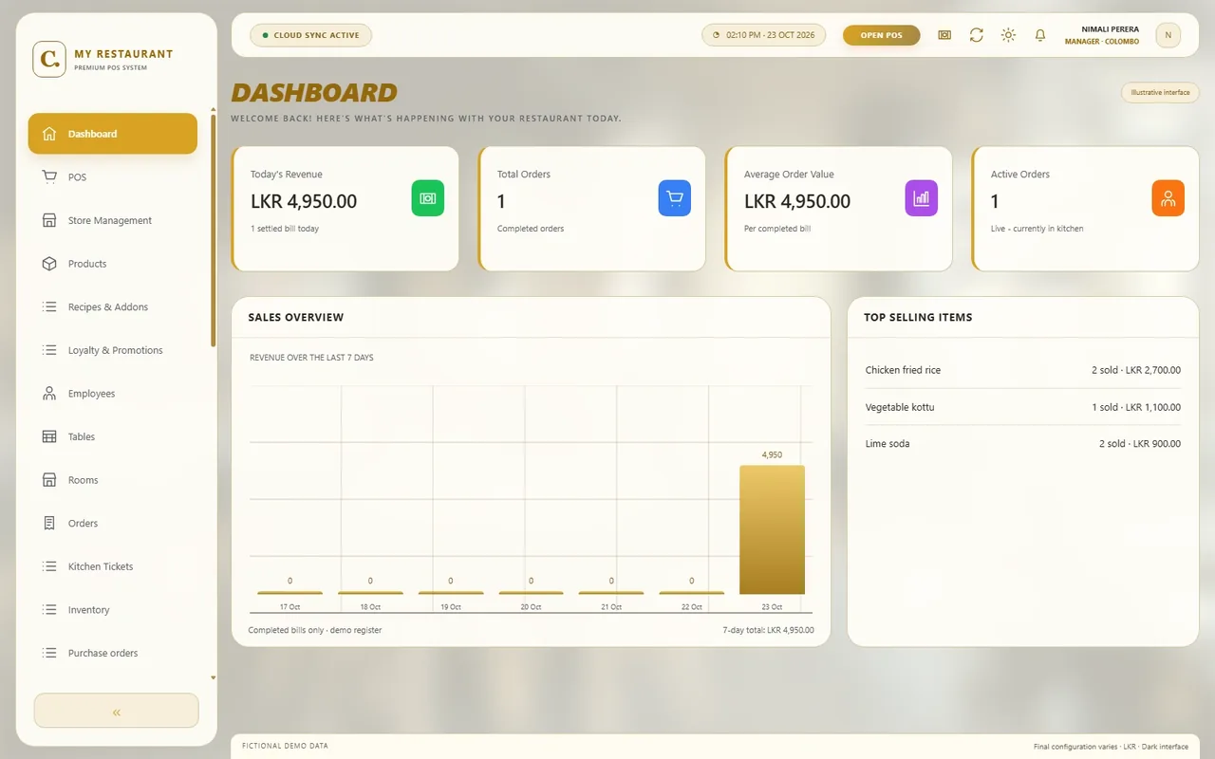Click the 1 sold · LKR 1,100.00 value
Image resolution: width=1215 pixels, height=759 pixels.
point(1136,407)
